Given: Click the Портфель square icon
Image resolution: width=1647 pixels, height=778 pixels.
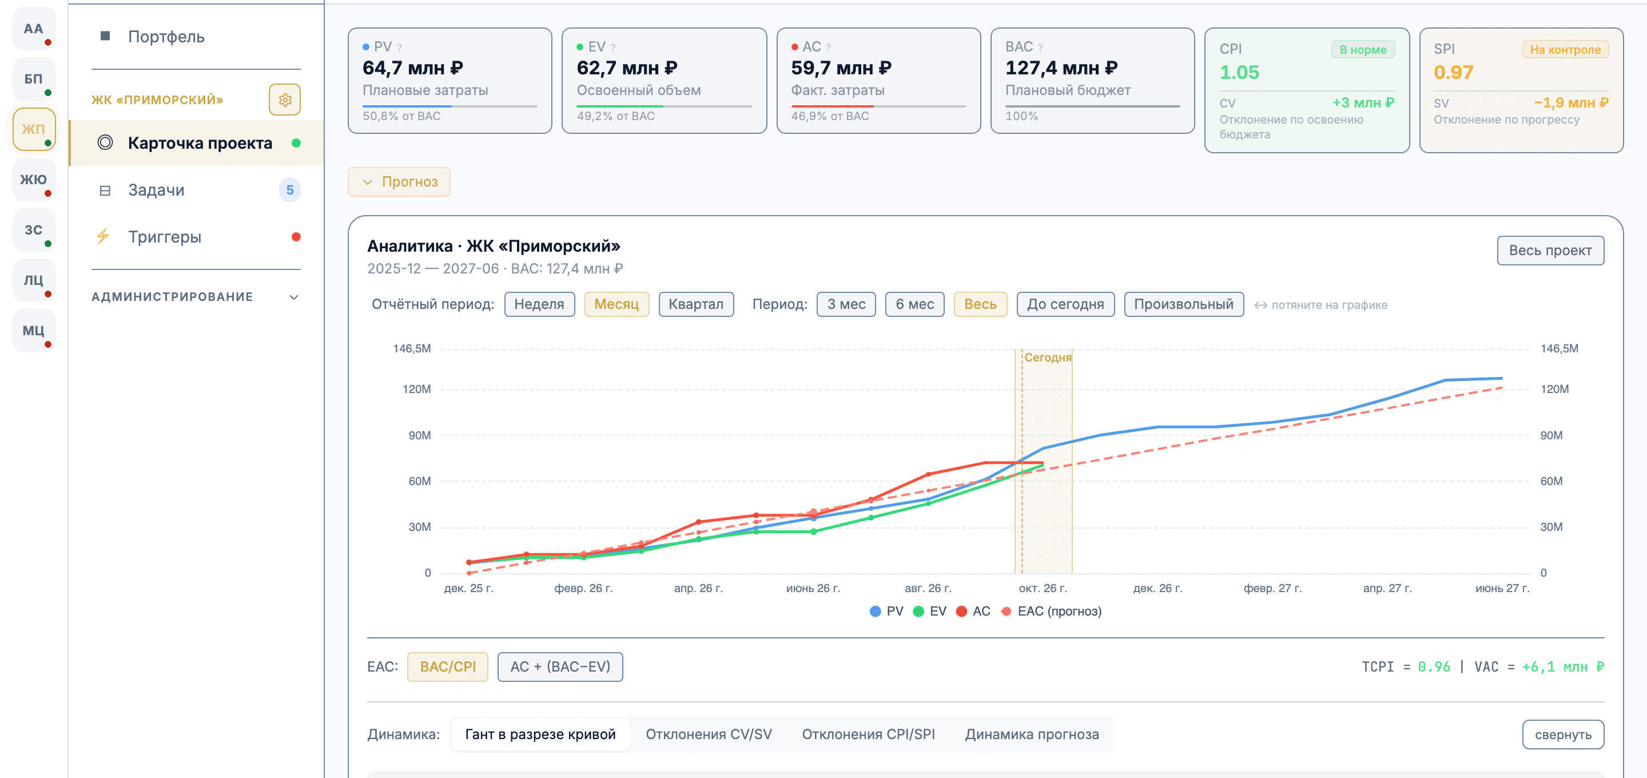Looking at the screenshot, I should 105,36.
